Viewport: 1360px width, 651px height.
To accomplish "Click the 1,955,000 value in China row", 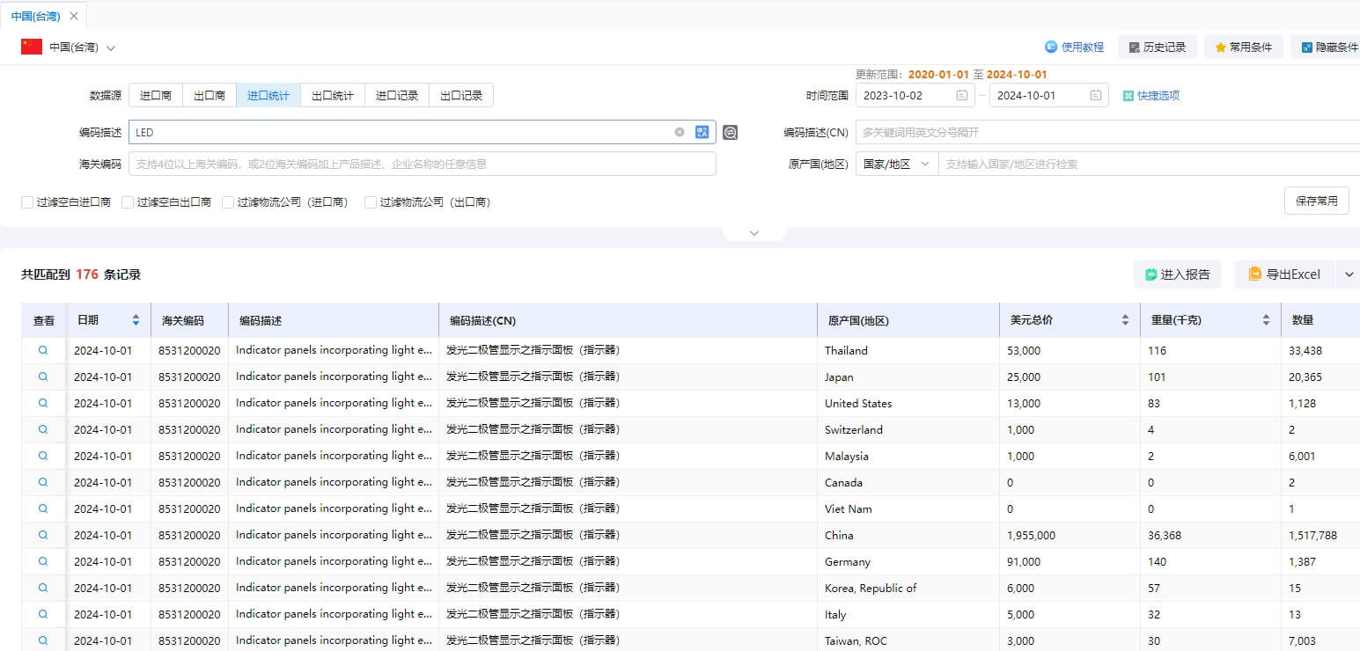I will click(1031, 535).
